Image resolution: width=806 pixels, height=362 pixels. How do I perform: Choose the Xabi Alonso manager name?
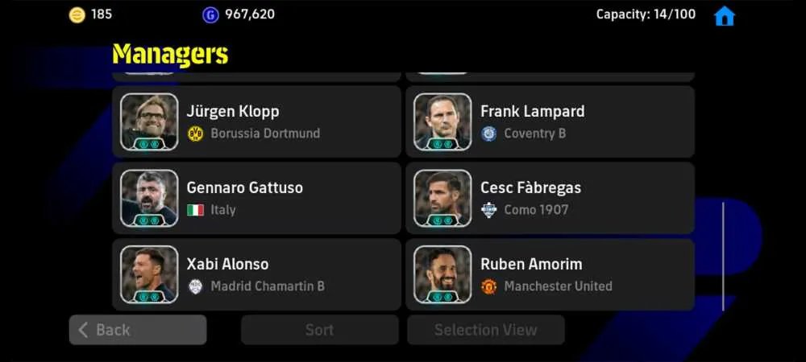[227, 265]
